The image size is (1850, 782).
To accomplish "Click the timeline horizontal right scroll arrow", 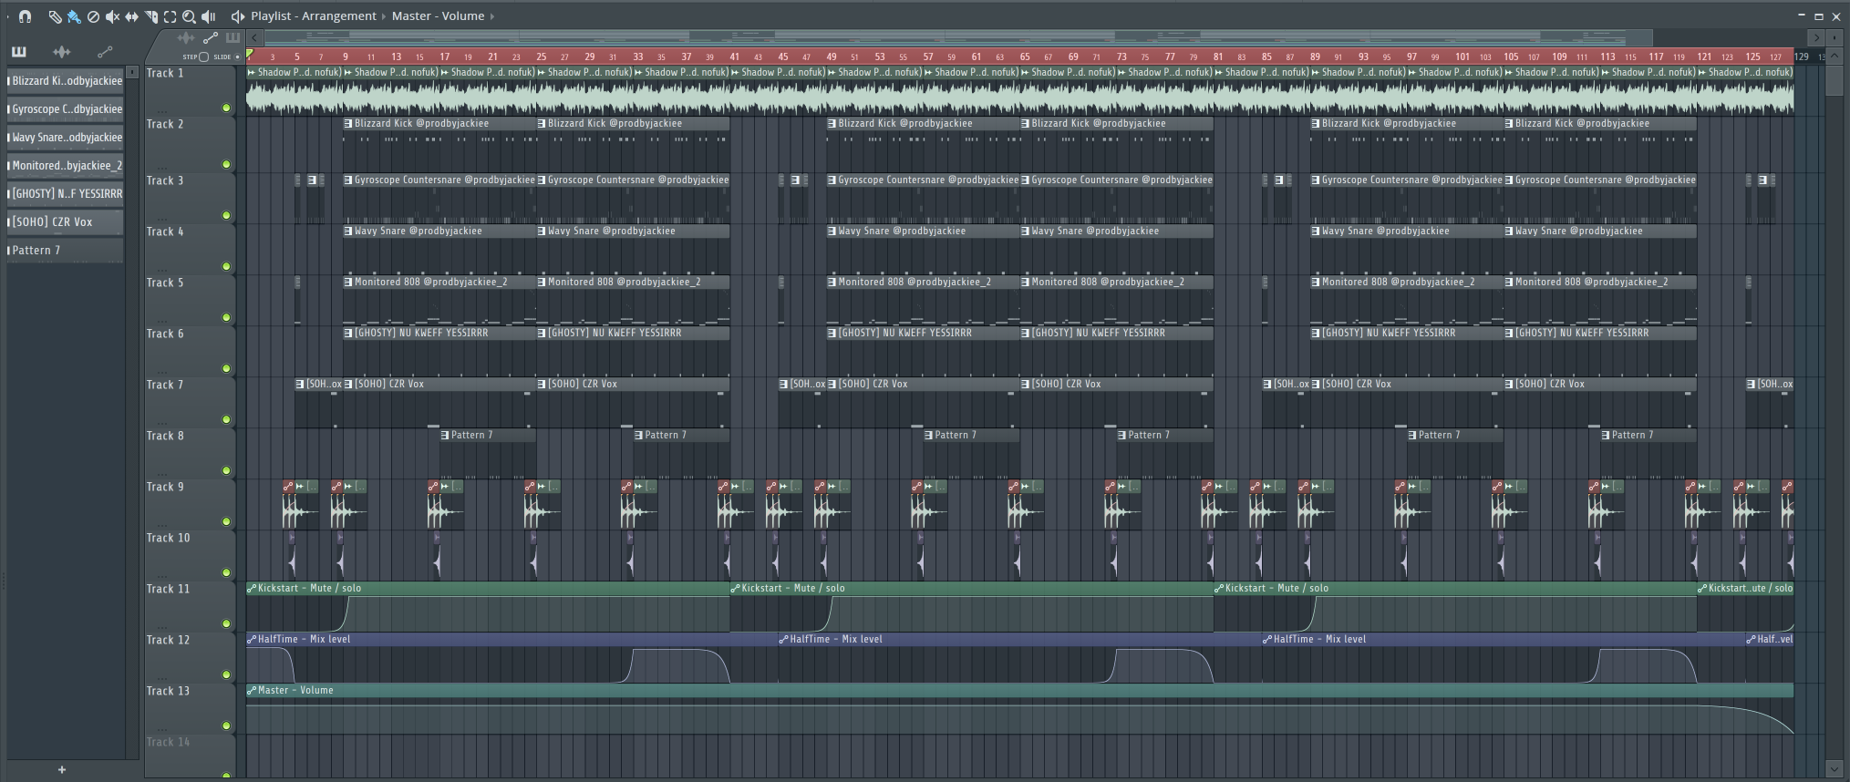I will click(1816, 37).
